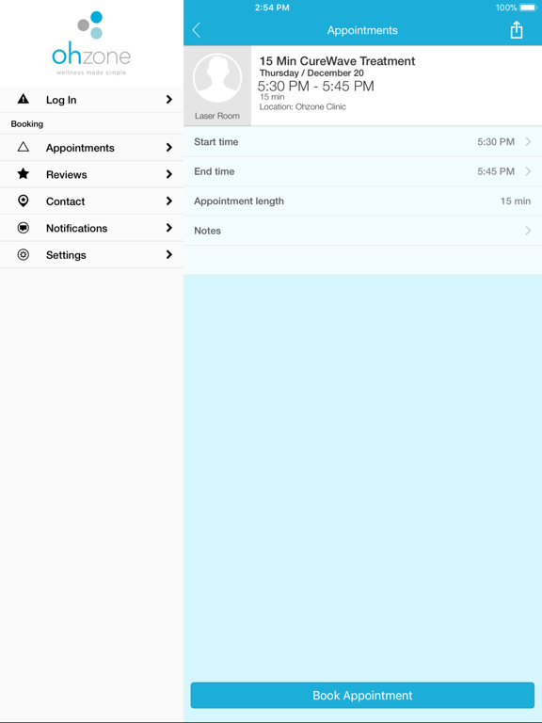542x723 pixels.
Task: Tap the Thursday / December 20 date
Action: pyautogui.click(x=311, y=72)
